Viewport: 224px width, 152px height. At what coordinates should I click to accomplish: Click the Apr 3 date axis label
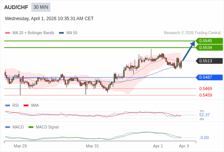184,146
